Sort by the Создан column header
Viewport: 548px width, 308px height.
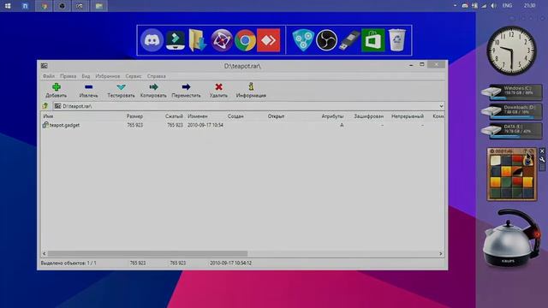pos(235,116)
